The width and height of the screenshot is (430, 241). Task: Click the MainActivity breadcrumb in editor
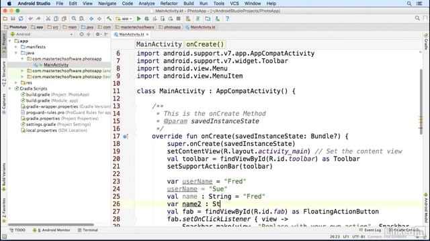pos(159,44)
